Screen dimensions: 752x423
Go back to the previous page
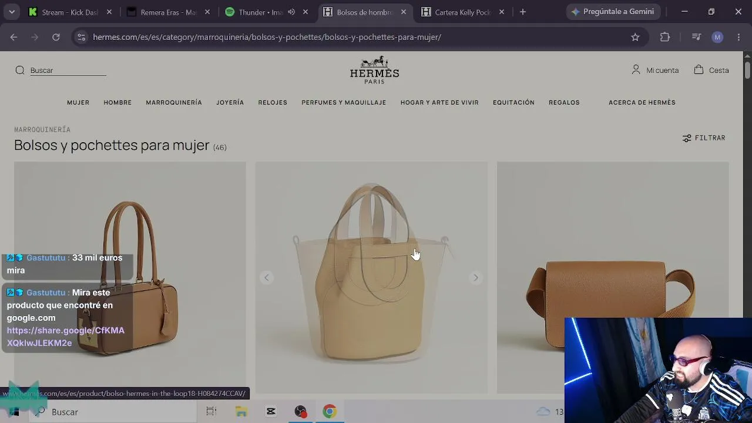(14, 37)
